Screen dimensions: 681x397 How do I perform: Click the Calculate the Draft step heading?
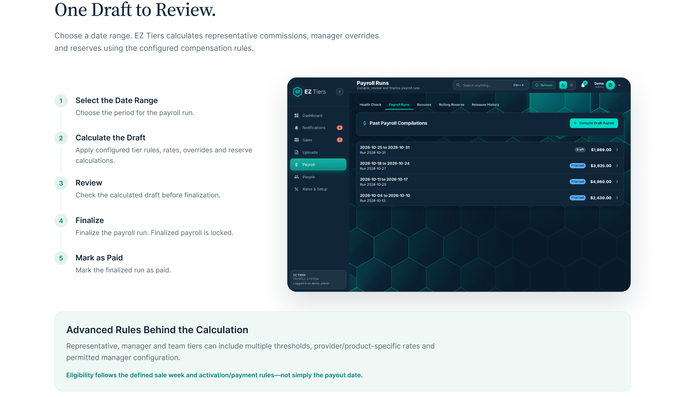(x=111, y=138)
